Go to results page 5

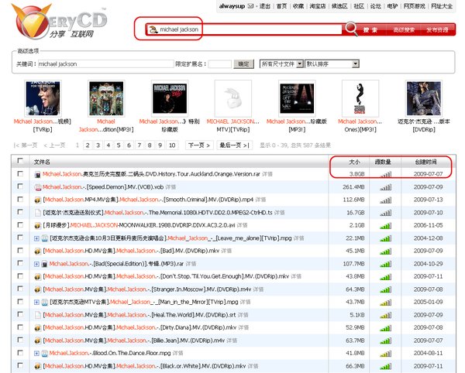119,145
